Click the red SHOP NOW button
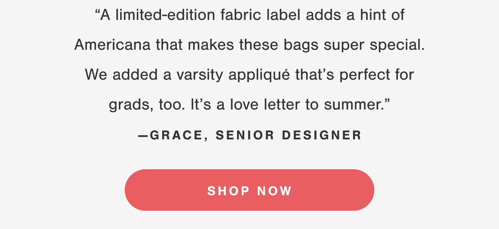Viewport: 499px width, 229px height. (x=249, y=190)
